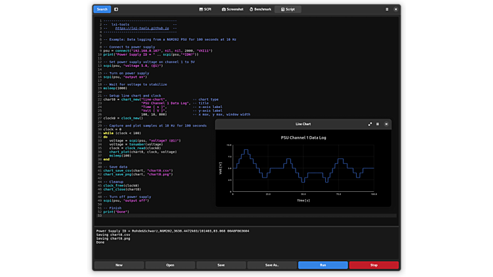Stop the running script
Image resolution: width=493 pixels, height=277 pixels.
[x=374, y=265]
